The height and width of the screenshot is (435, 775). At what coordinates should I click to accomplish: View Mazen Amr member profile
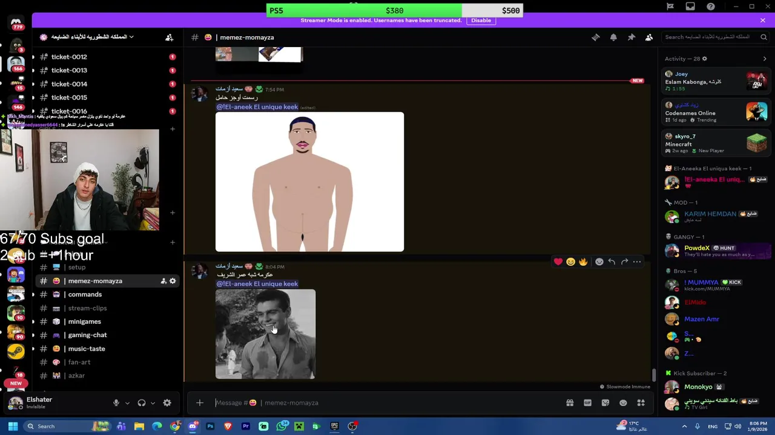[x=716, y=319]
